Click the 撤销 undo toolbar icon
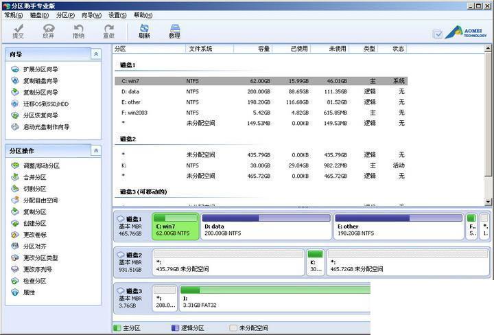 coord(78,31)
